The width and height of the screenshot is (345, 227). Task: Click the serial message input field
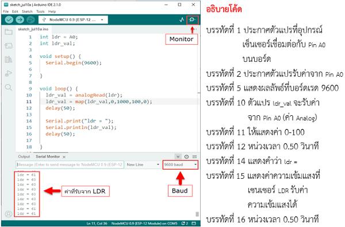pyautogui.click(x=70, y=165)
